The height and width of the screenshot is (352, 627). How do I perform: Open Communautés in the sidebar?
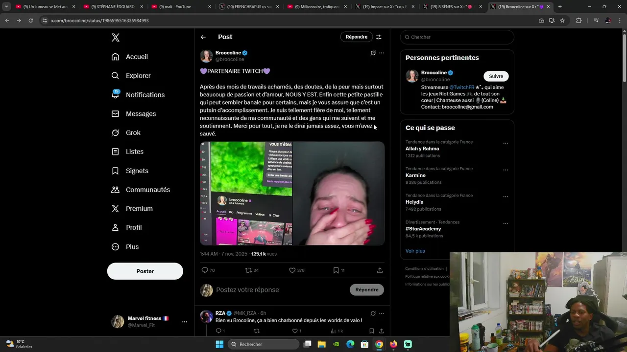[141, 190]
